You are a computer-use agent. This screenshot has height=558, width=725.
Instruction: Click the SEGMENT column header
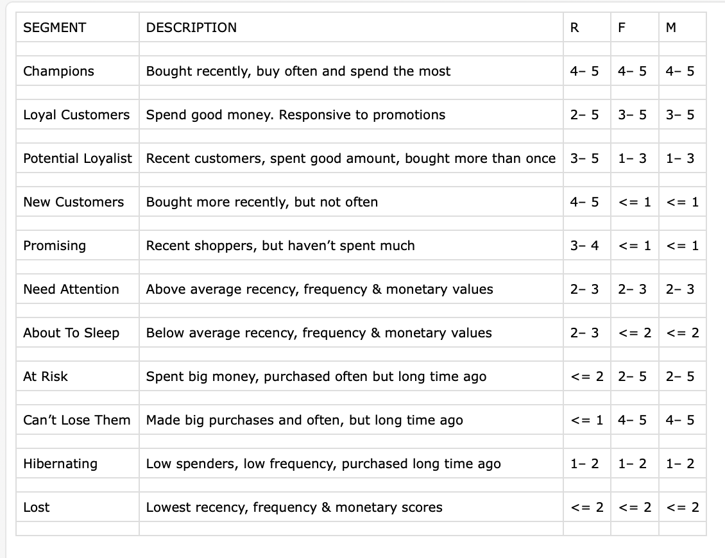(x=55, y=28)
